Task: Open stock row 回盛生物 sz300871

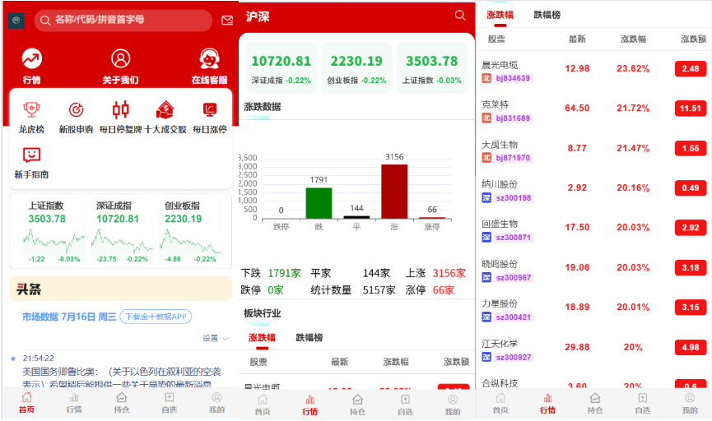Action: click(593, 230)
